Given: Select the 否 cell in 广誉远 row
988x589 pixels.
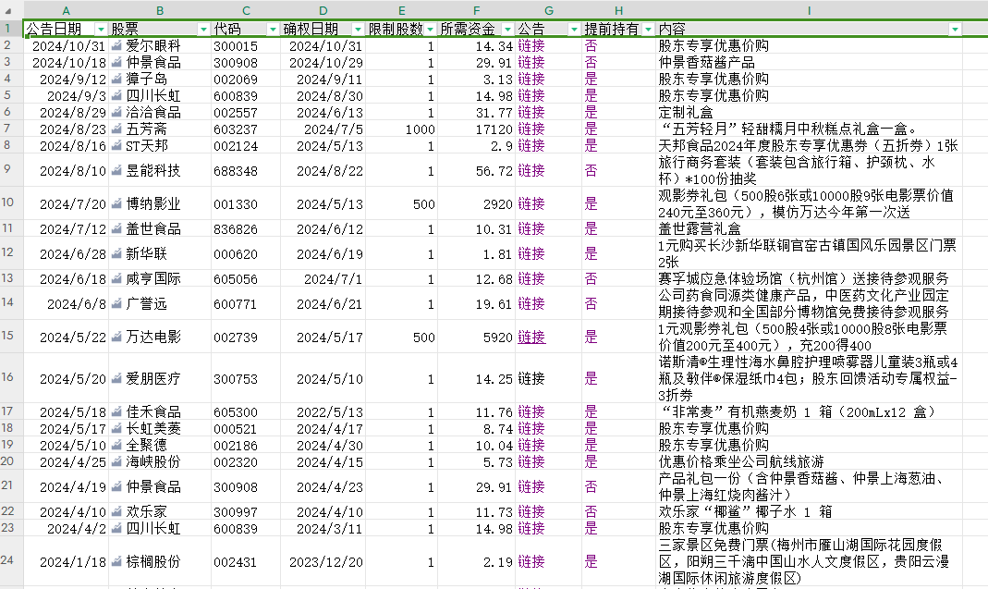Looking at the screenshot, I should [618, 304].
